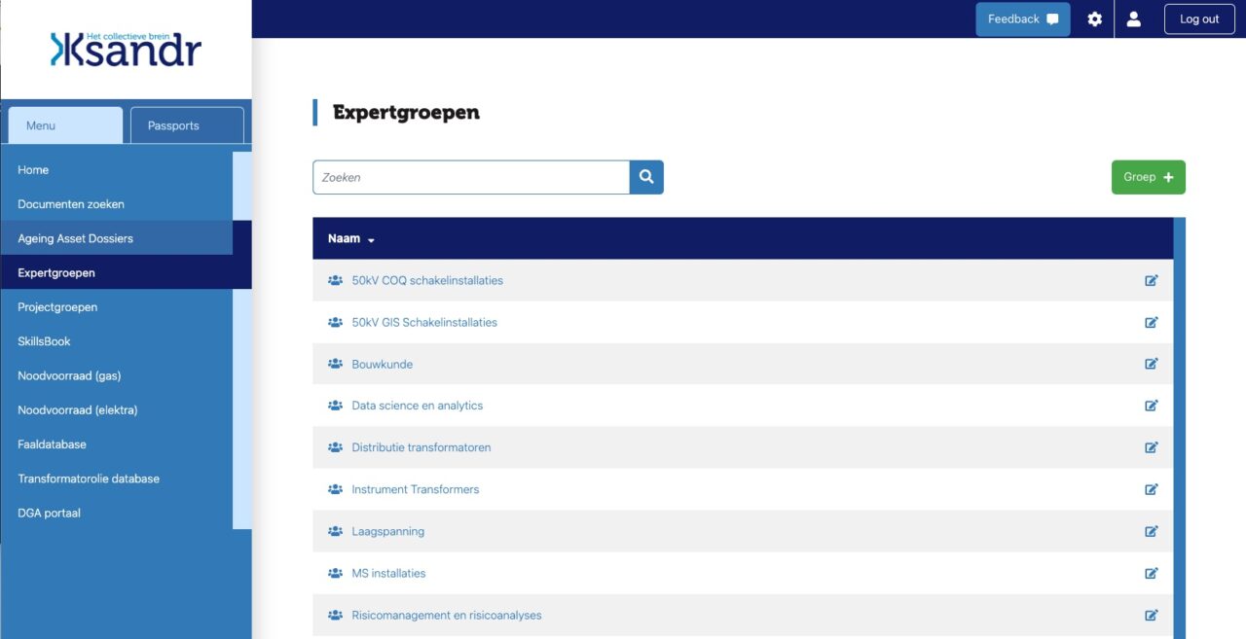Edit the Data science en analytics group
The width and height of the screenshot is (1246, 639).
point(1152,406)
